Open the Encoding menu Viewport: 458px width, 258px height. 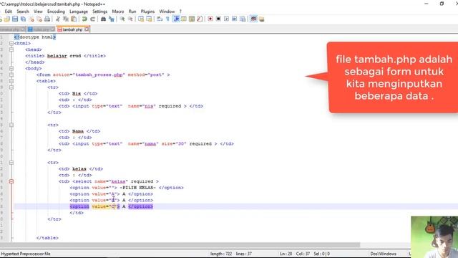coord(56,11)
